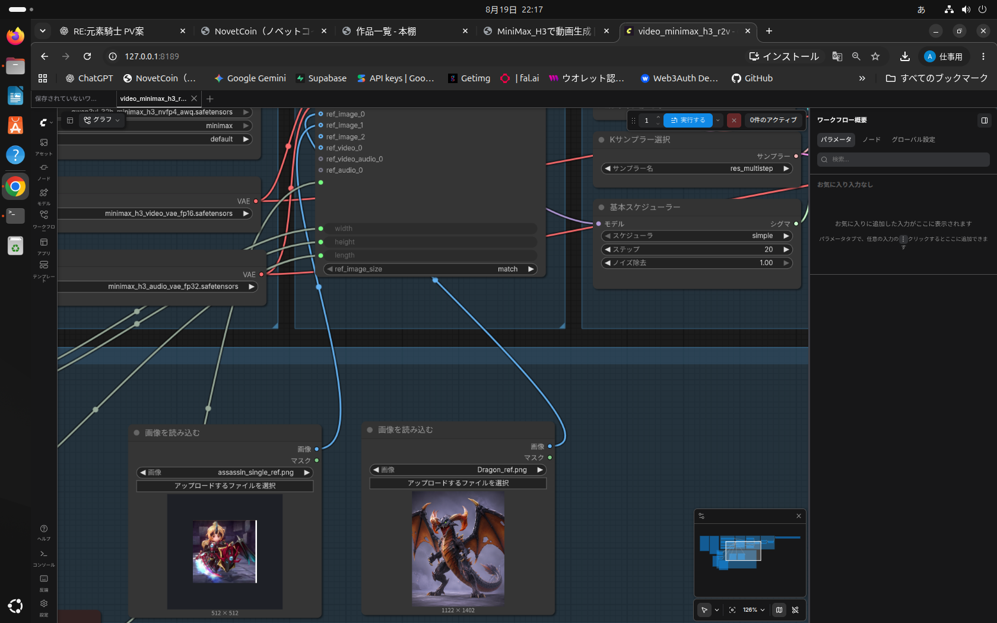Open the グラフ view dropdown

(102, 120)
